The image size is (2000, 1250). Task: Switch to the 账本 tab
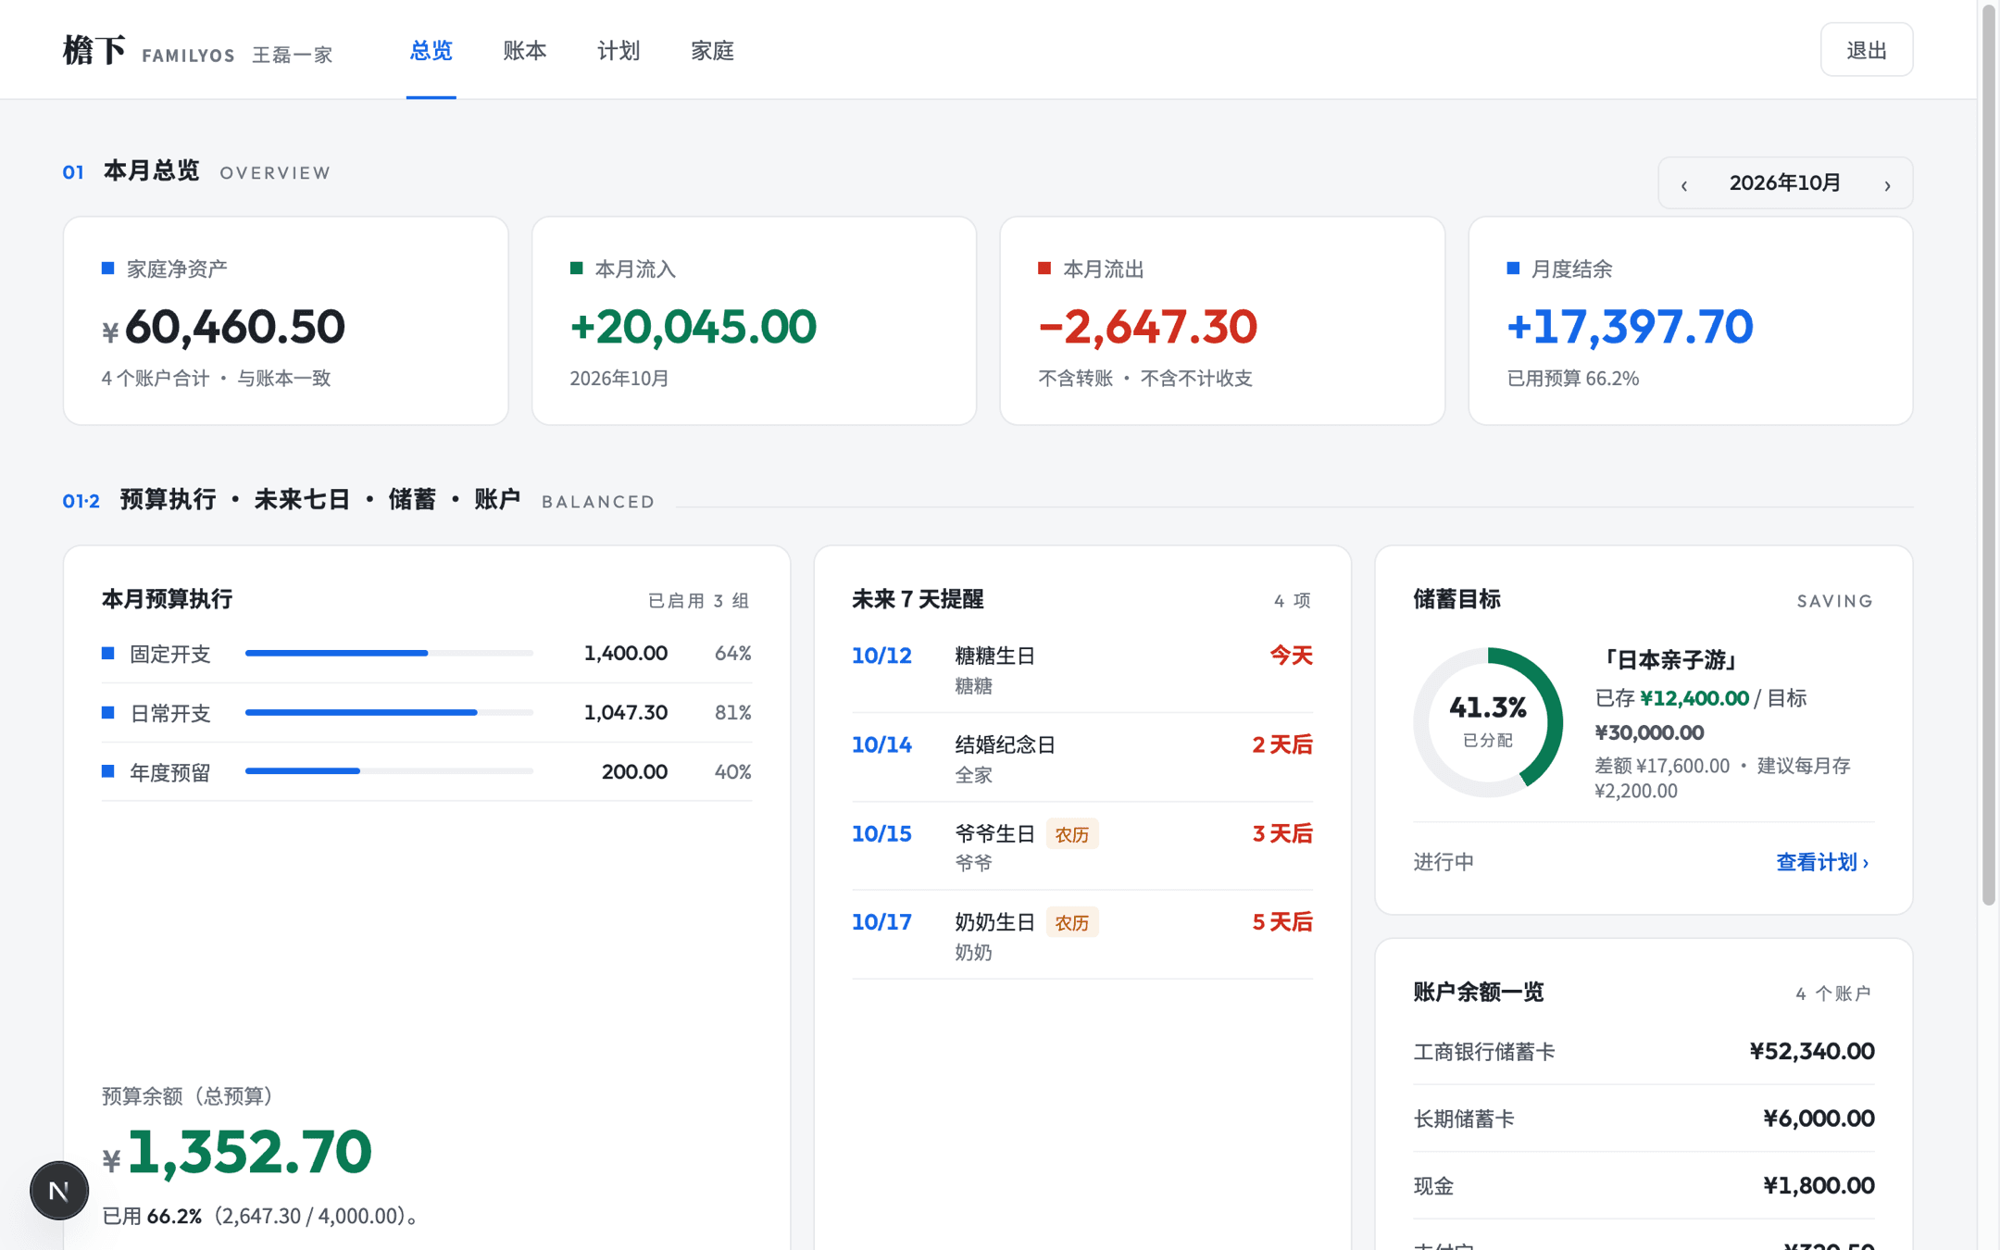[x=524, y=50]
